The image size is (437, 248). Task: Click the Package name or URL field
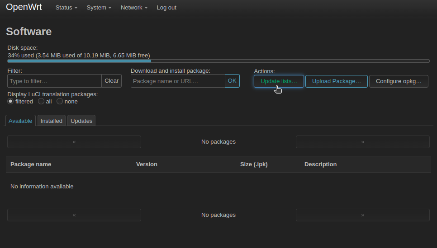pos(178,81)
